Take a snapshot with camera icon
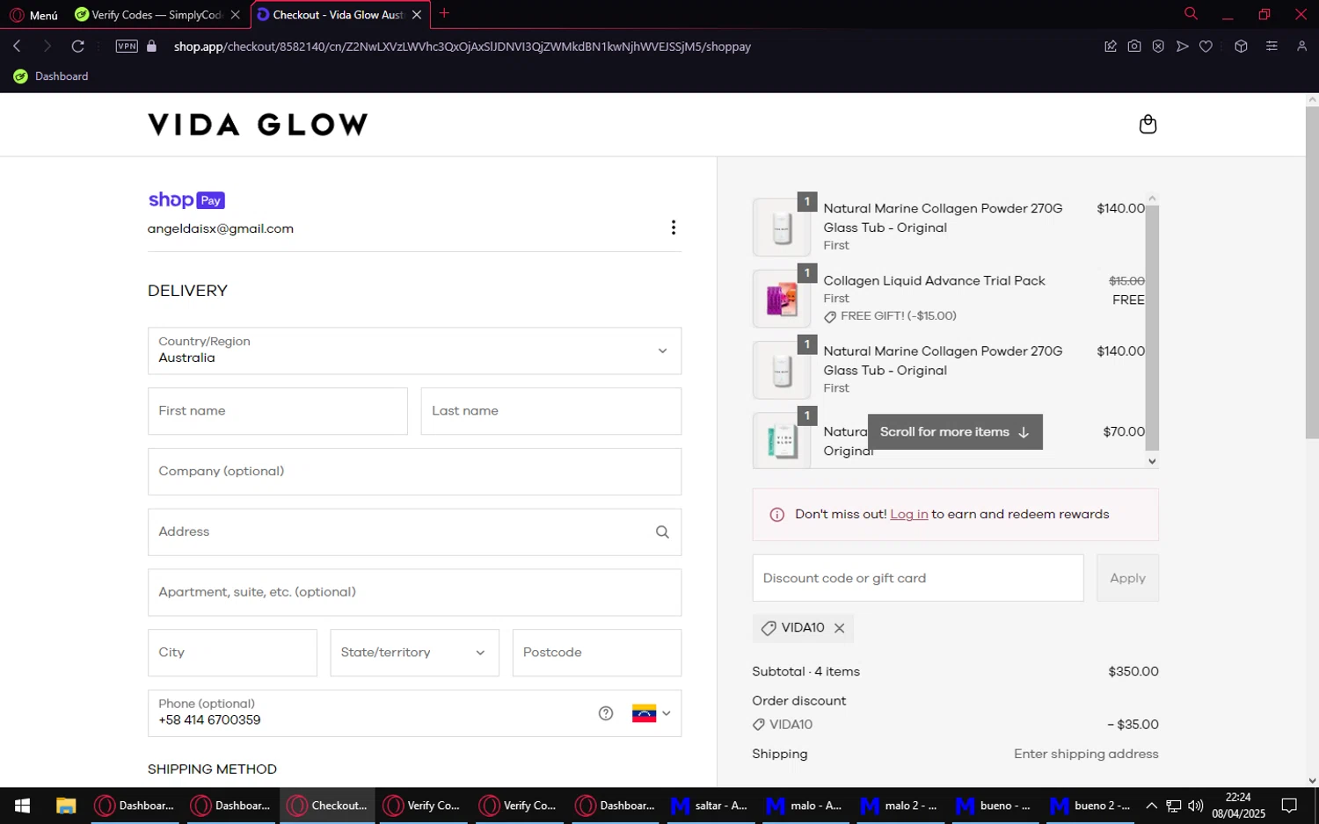The width and height of the screenshot is (1319, 824). (1134, 47)
